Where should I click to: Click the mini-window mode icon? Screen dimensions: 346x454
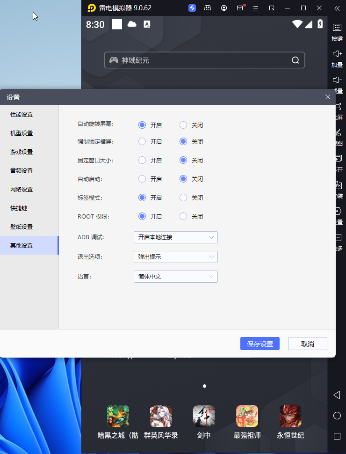tap(272, 8)
